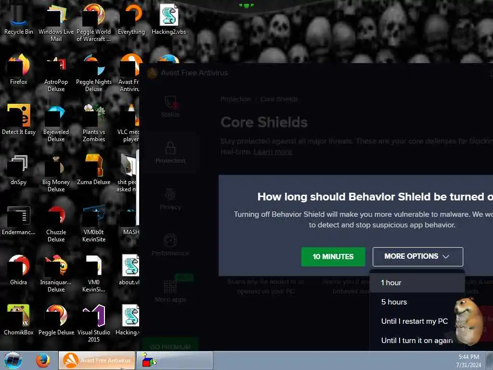This screenshot has width=493, height=370.
Task: Open Visual Studio 2015 shortcut
Action: tap(94, 322)
